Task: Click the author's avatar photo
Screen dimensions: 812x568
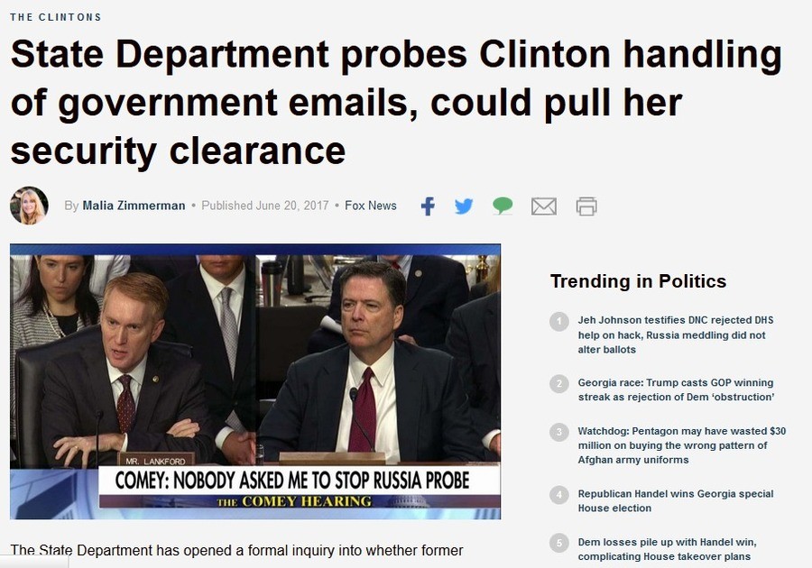Action: (29, 206)
